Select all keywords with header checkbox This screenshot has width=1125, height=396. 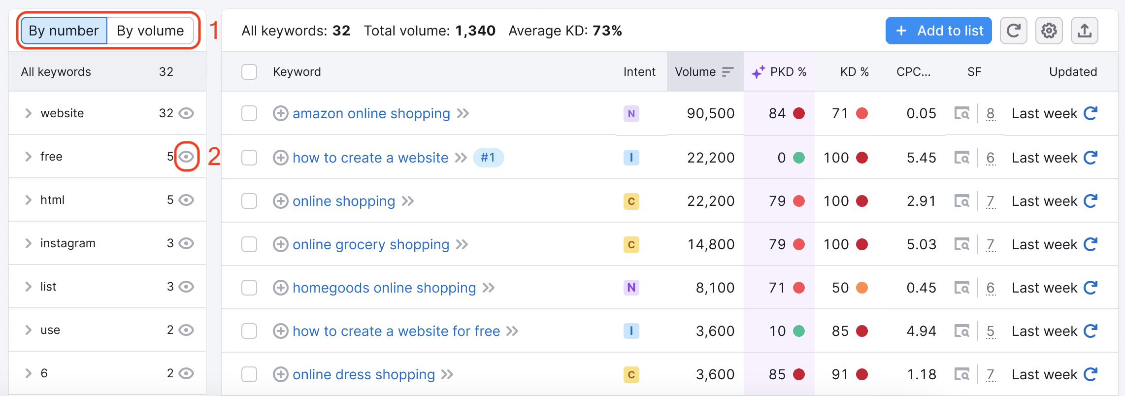click(249, 72)
